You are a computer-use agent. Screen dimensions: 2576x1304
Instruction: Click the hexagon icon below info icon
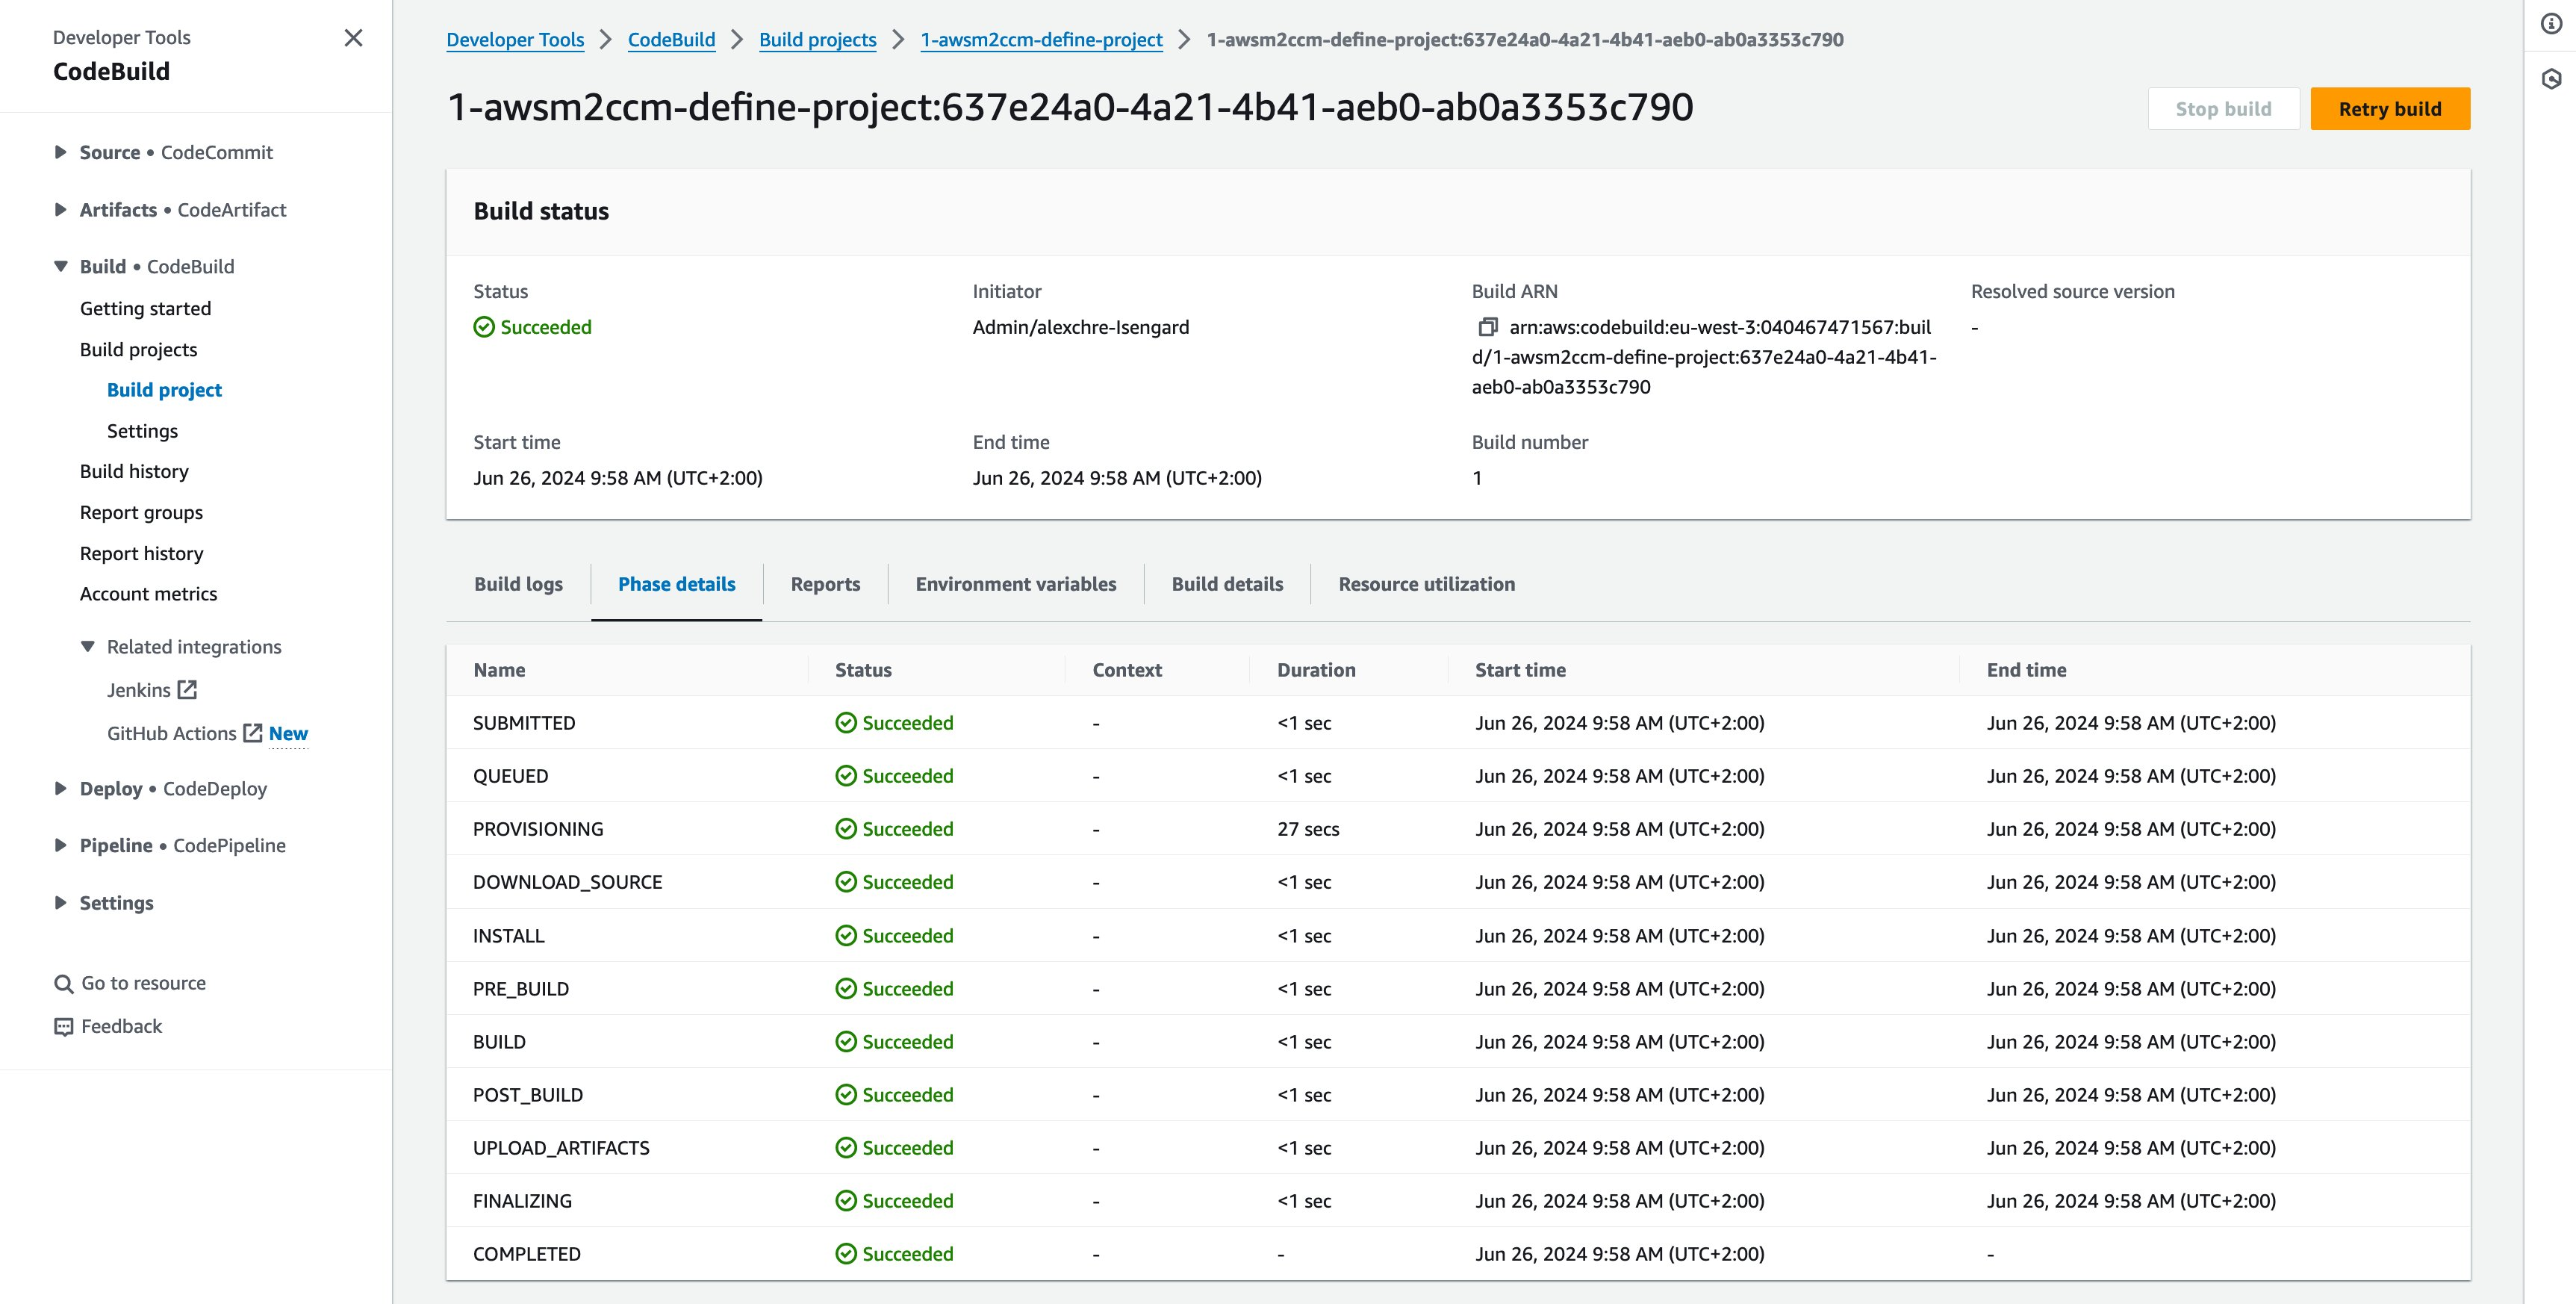point(2551,79)
